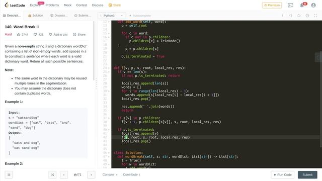
Task: Submit the solution with Submit button
Action: click(307, 175)
